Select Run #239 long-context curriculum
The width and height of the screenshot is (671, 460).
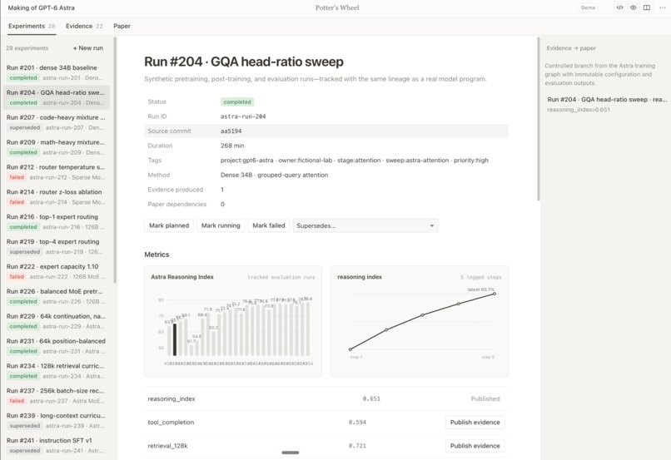[x=56, y=420]
